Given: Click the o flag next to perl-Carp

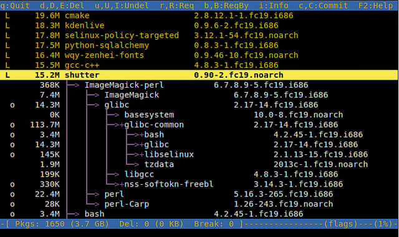Looking at the screenshot, I should click(12, 205).
